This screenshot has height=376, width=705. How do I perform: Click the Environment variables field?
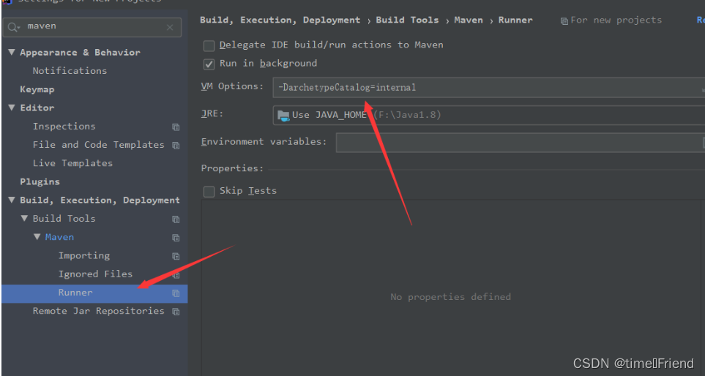pos(521,143)
